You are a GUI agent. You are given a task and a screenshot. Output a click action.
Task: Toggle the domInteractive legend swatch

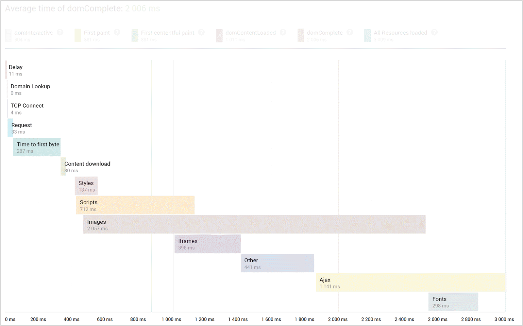8,35
